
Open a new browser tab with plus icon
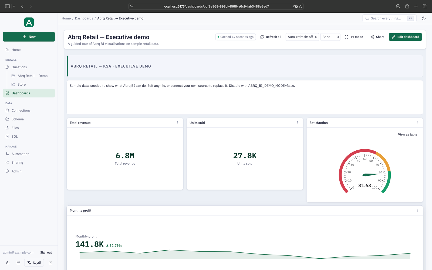pyautogui.click(x=416, y=6)
